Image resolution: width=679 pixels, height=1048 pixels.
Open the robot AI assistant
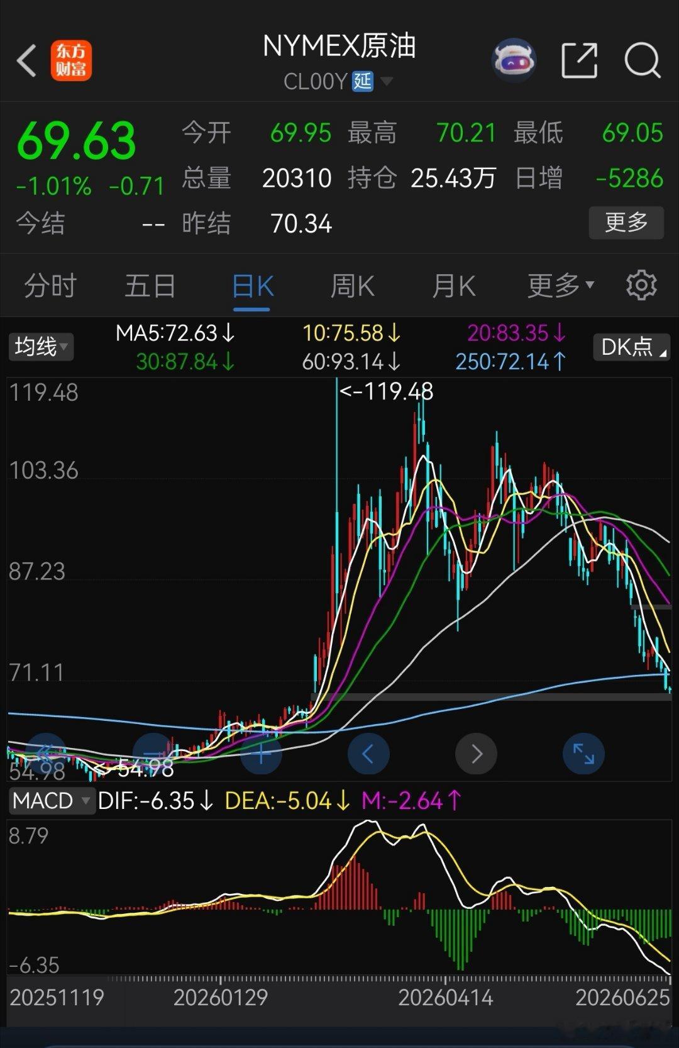tap(514, 60)
